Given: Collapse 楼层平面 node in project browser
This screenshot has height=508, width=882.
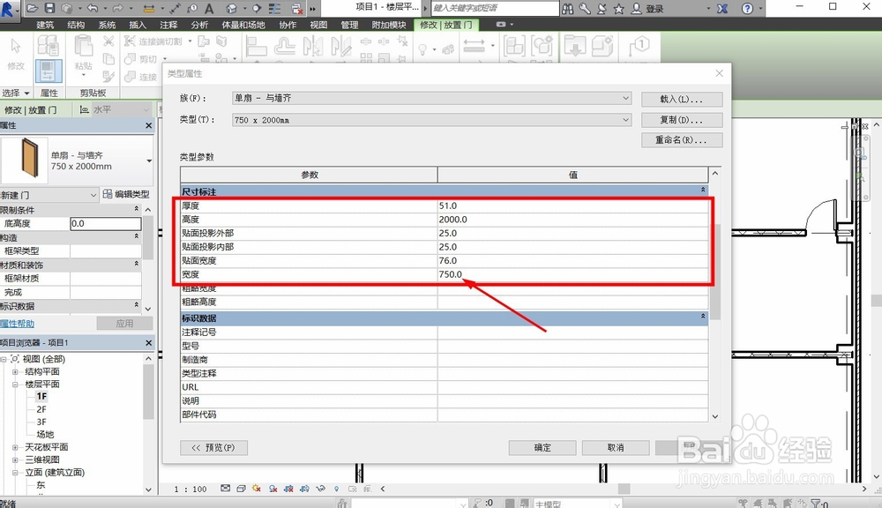Looking at the screenshot, I should click(x=15, y=385).
